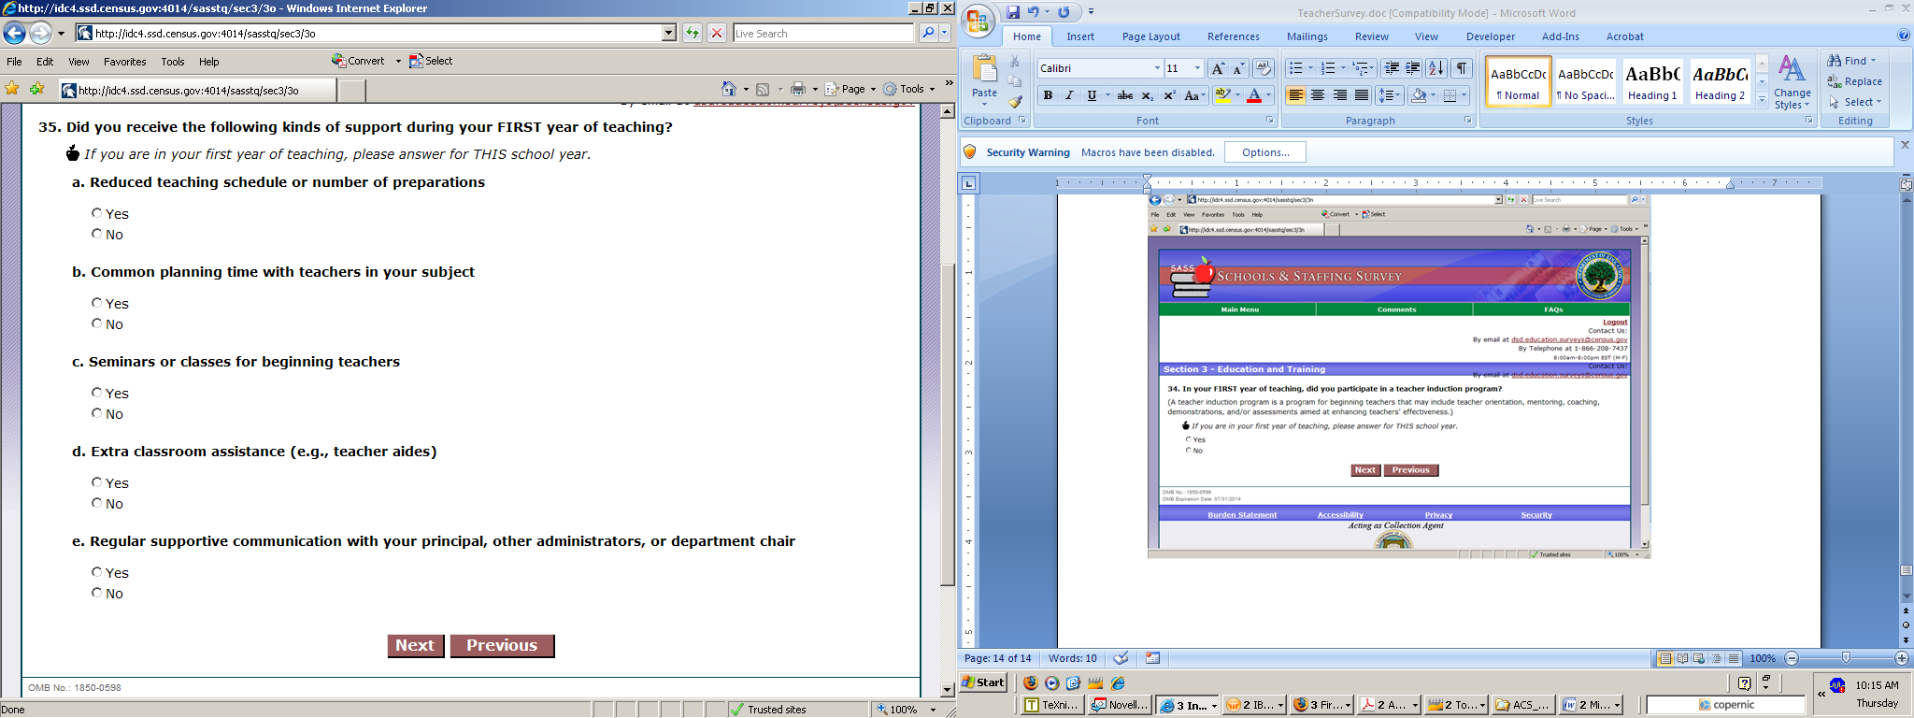The width and height of the screenshot is (1914, 718).
Task: Apply strikethrough formatting in Word
Action: tap(1125, 95)
